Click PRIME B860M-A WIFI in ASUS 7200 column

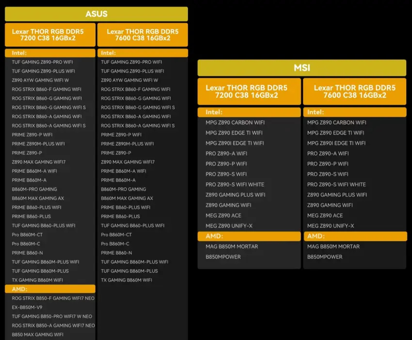coord(34,171)
